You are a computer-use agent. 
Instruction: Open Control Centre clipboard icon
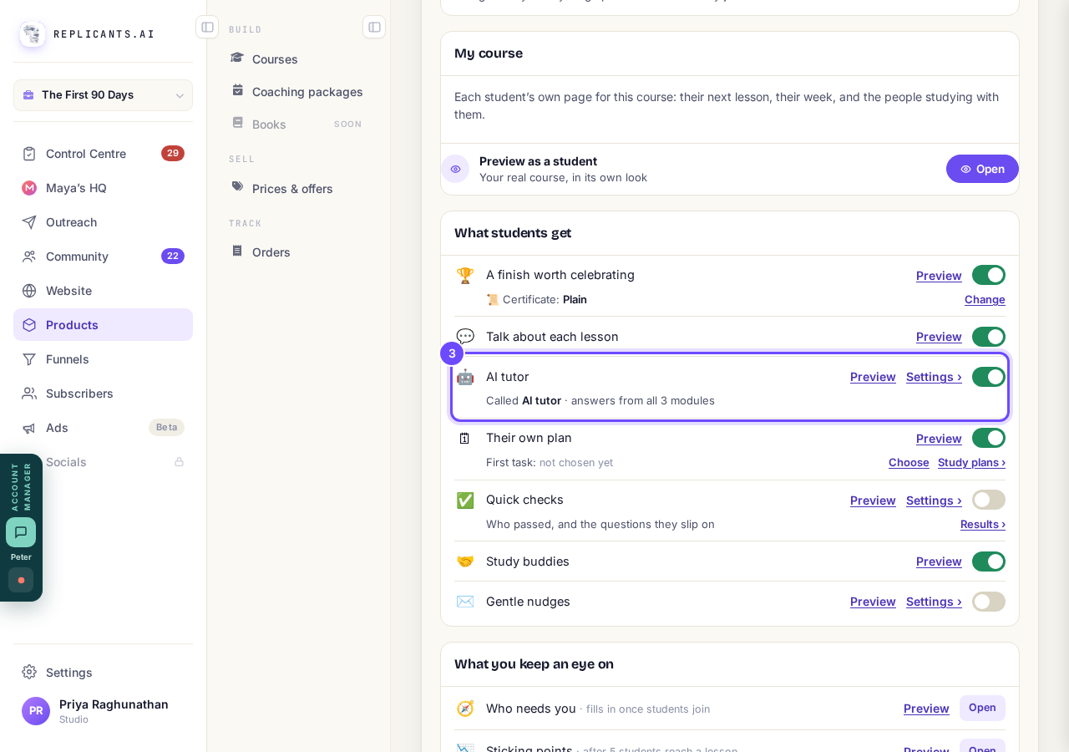point(29,154)
